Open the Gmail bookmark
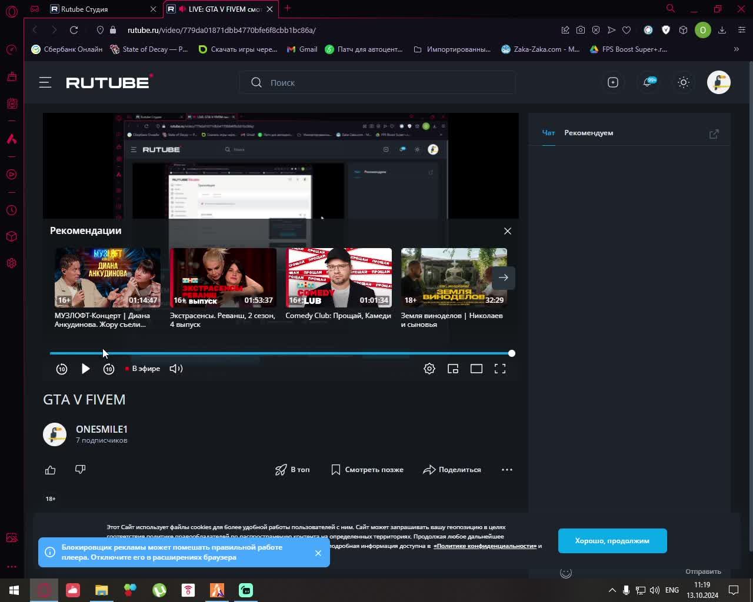This screenshot has height=602, width=753. pos(302,49)
